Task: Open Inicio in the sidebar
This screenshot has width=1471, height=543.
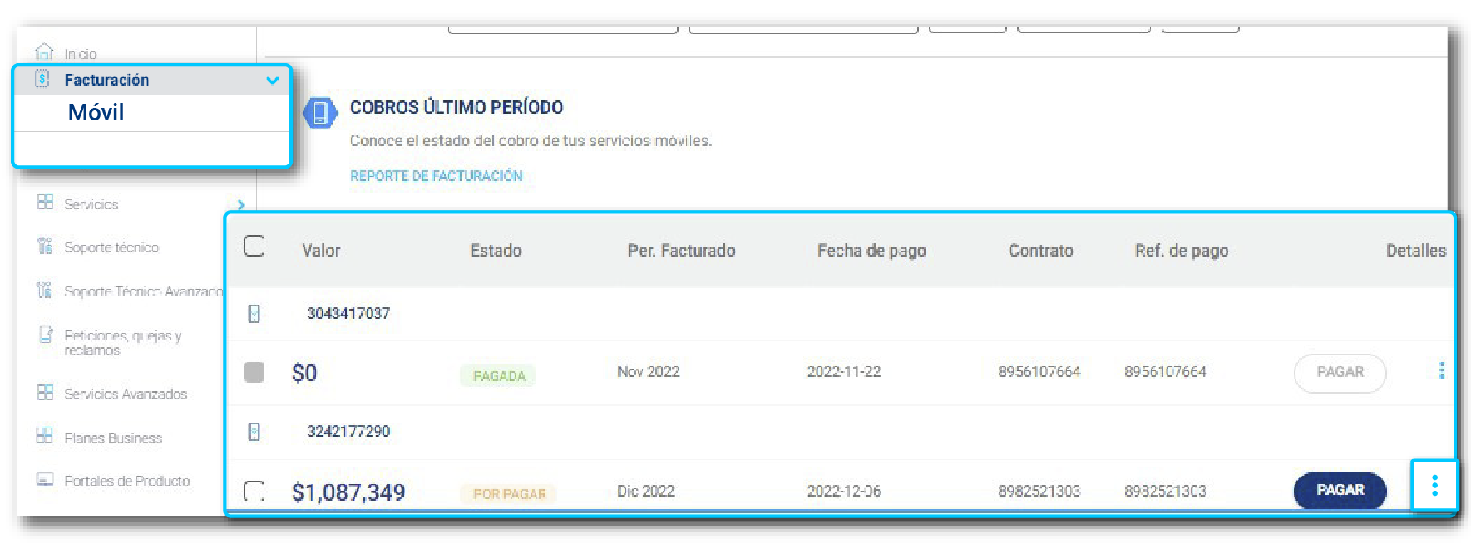Action: click(x=81, y=54)
